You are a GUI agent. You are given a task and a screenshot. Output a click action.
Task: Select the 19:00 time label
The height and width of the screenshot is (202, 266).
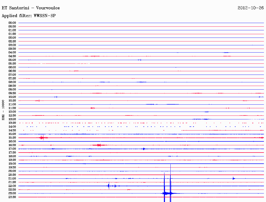[12, 164]
